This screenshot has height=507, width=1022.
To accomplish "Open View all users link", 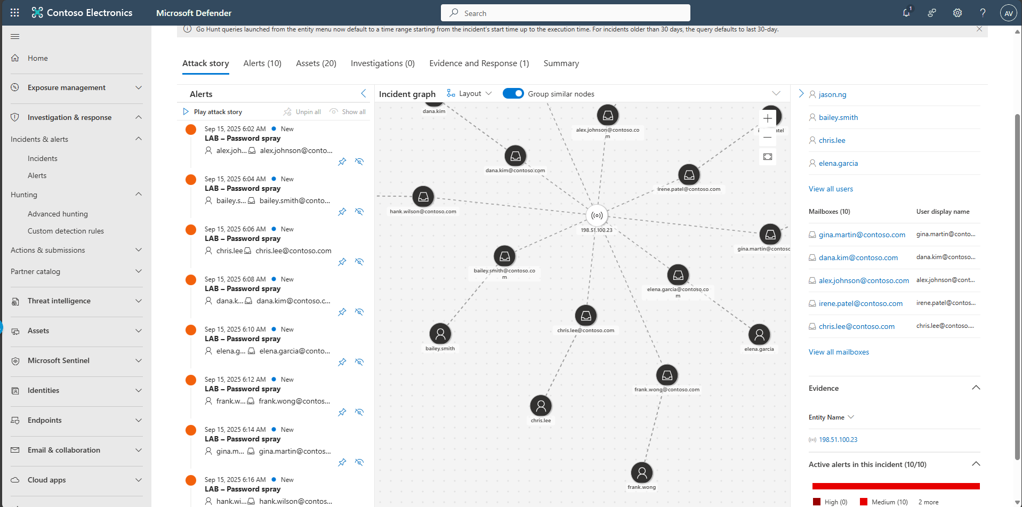I will coord(831,189).
